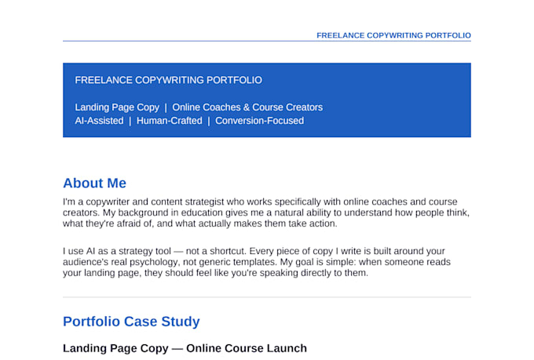This screenshot has width=534, height=360.
Task: Click 'Landing Page Copy' in the blue banner
Action: click(117, 107)
